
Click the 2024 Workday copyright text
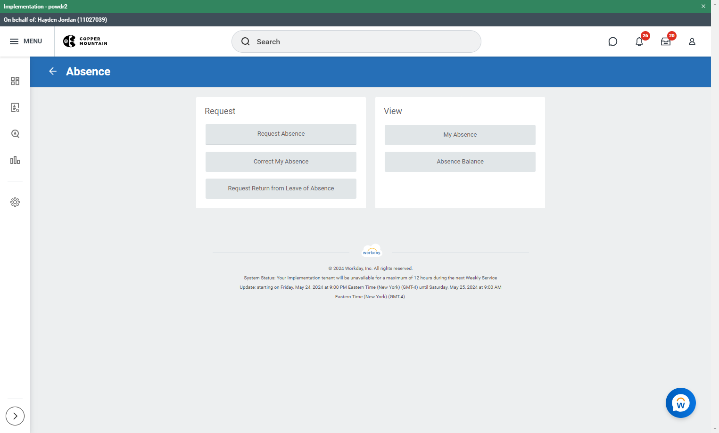[x=371, y=269]
